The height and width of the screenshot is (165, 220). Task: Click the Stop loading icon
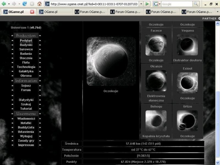tap(32, 4)
